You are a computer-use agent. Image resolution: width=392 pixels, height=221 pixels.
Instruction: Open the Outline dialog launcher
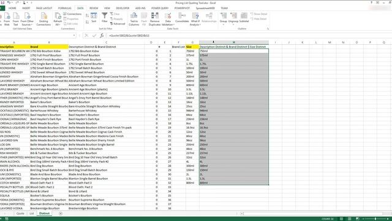click(x=268, y=29)
